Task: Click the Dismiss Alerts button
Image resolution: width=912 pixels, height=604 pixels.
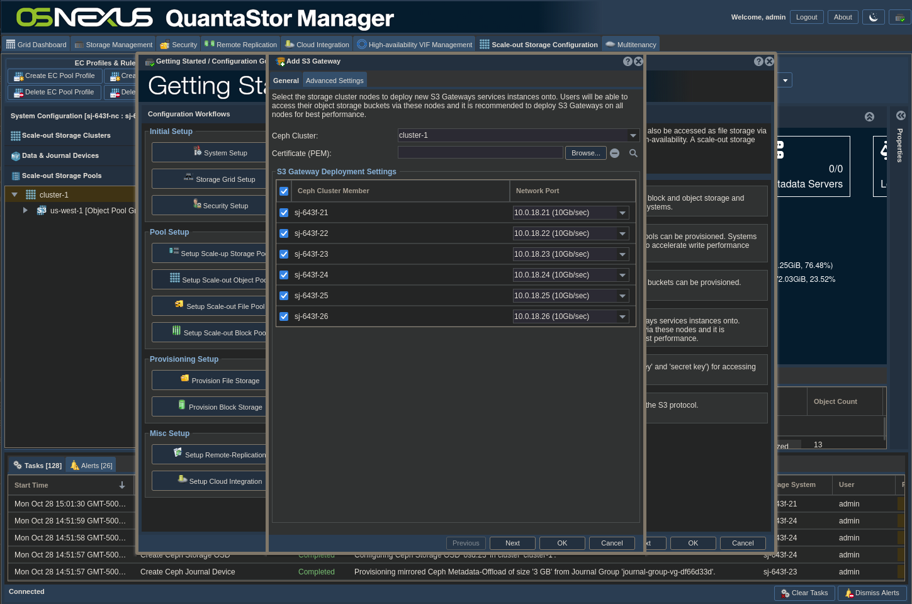Action: coord(872,593)
